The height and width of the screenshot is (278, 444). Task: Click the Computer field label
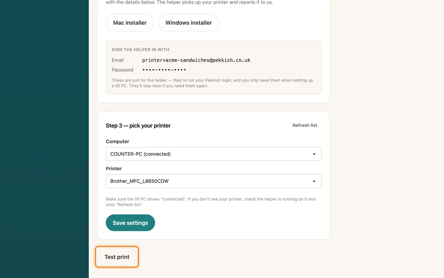point(117,142)
